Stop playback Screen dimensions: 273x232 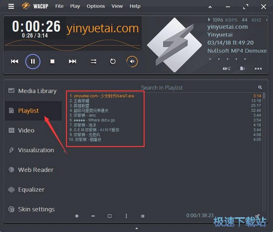52,61
